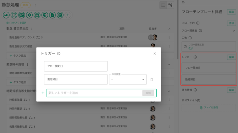Image resolution: width=238 pixels, height=133 pixels.
Task: Expand the フロー関係者 section
Action: tap(234, 31)
